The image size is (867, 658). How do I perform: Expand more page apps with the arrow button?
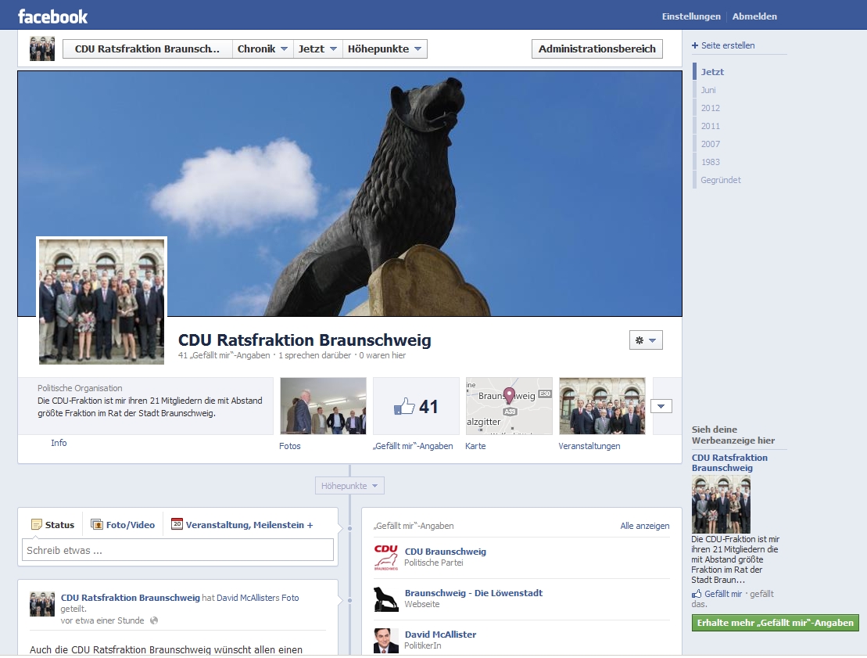[661, 406]
